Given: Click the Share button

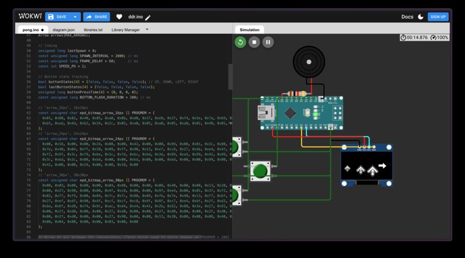Looking at the screenshot, I should pyautogui.click(x=98, y=17).
